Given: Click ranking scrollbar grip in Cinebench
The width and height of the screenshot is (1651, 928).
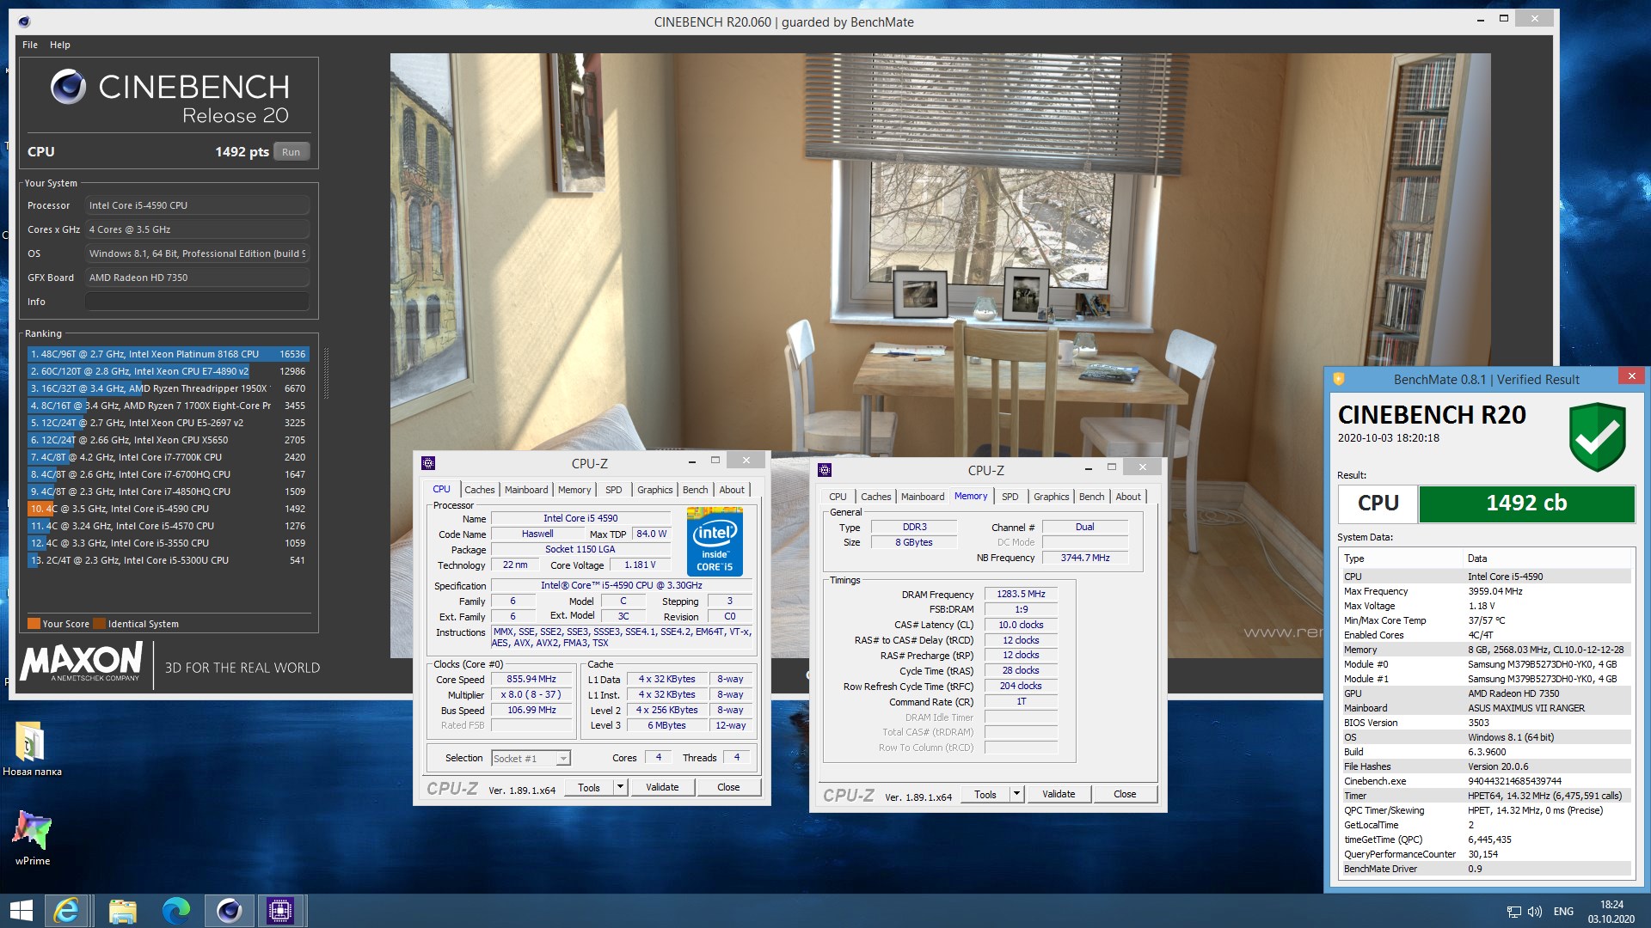Looking at the screenshot, I should click(x=326, y=373).
